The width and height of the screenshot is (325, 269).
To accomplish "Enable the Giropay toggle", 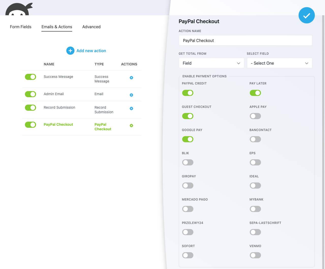I will tap(188, 186).
